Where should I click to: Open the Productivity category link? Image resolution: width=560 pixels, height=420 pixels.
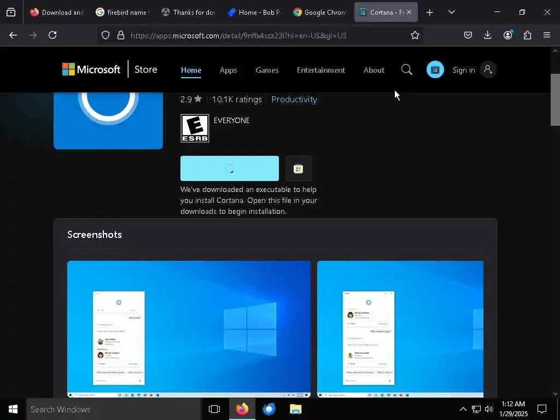294,100
